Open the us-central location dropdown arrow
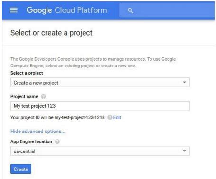Image resolution: width=216 pixels, height=179 pixels. click(184, 151)
